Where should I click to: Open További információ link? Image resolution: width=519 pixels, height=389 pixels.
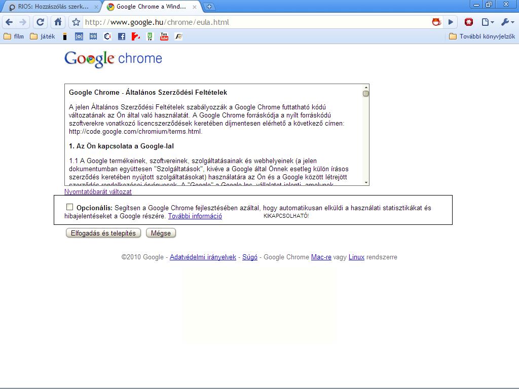pyautogui.click(x=195, y=216)
